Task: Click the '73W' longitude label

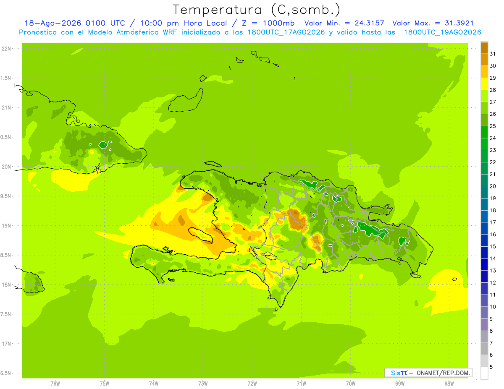Action: pyautogui.click(x=203, y=384)
